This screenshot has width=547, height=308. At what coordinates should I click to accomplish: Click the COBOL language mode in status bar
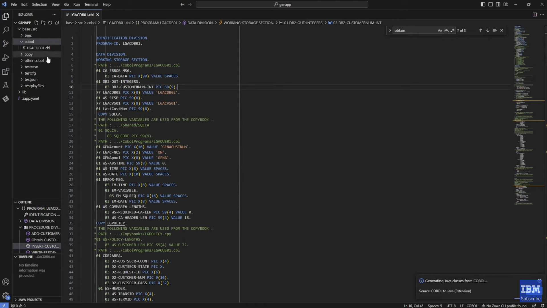click(x=472, y=306)
